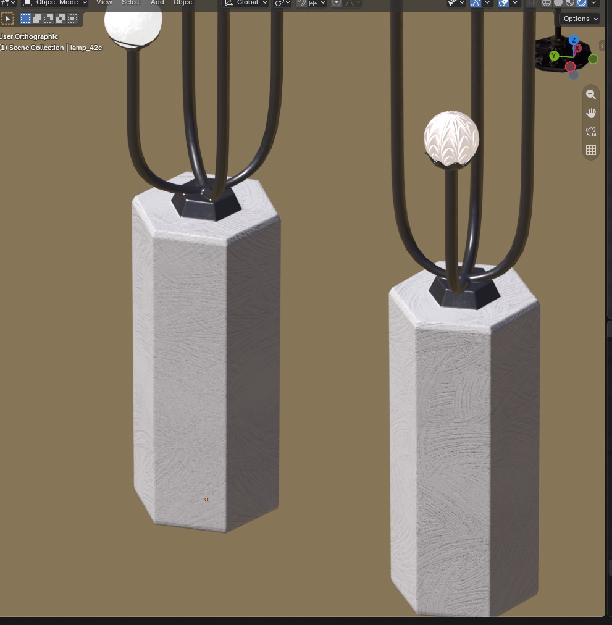Image resolution: width=612 pixels, height=625 pixels.
Task: Toggle viewport gizmos visibility
Action: 476,3
